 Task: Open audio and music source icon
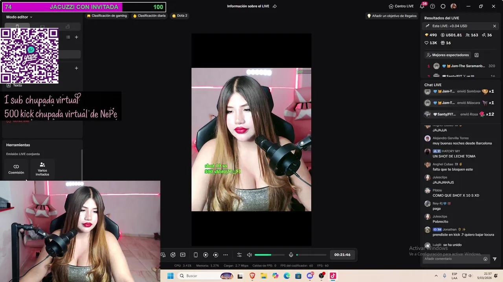(163, 255)
